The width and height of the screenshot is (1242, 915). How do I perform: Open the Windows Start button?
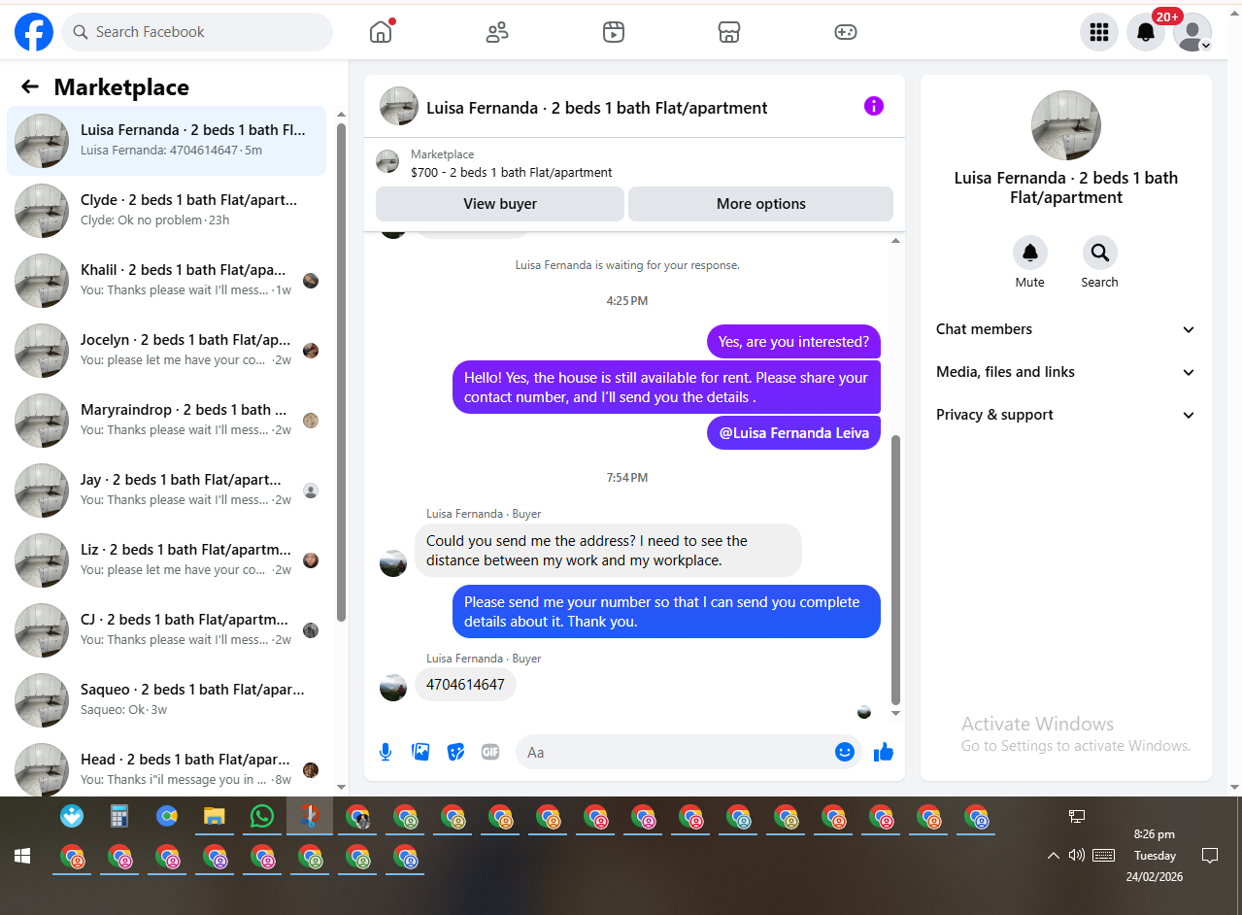pos(22,856)
